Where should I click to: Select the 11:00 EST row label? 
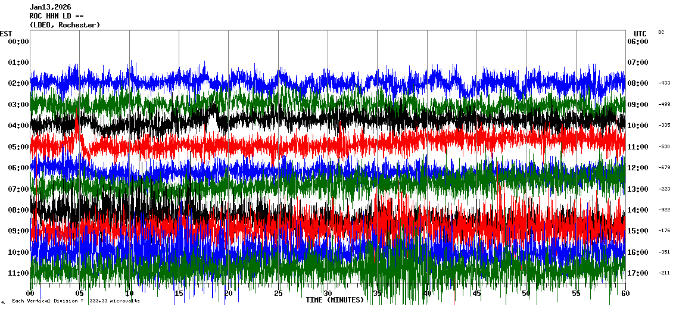[x=18, y=273]
